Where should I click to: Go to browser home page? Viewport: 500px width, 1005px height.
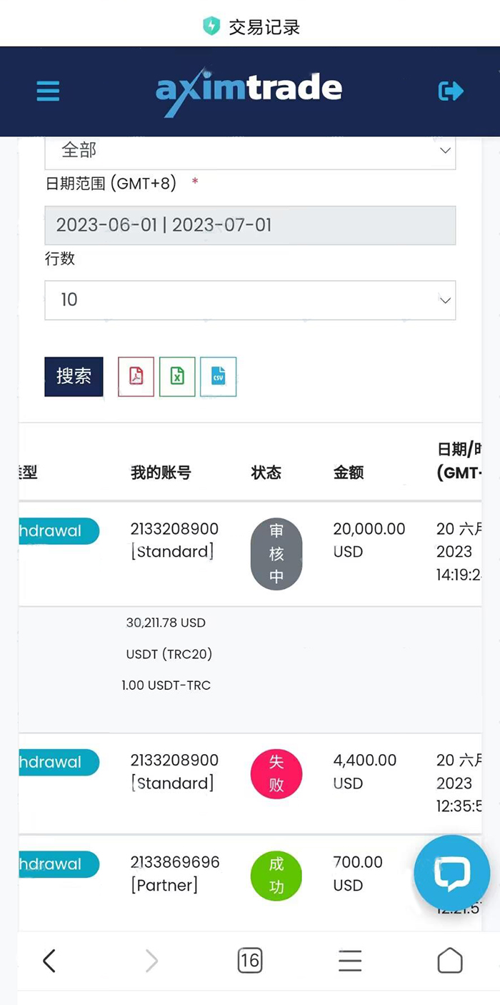click(449, 961)
